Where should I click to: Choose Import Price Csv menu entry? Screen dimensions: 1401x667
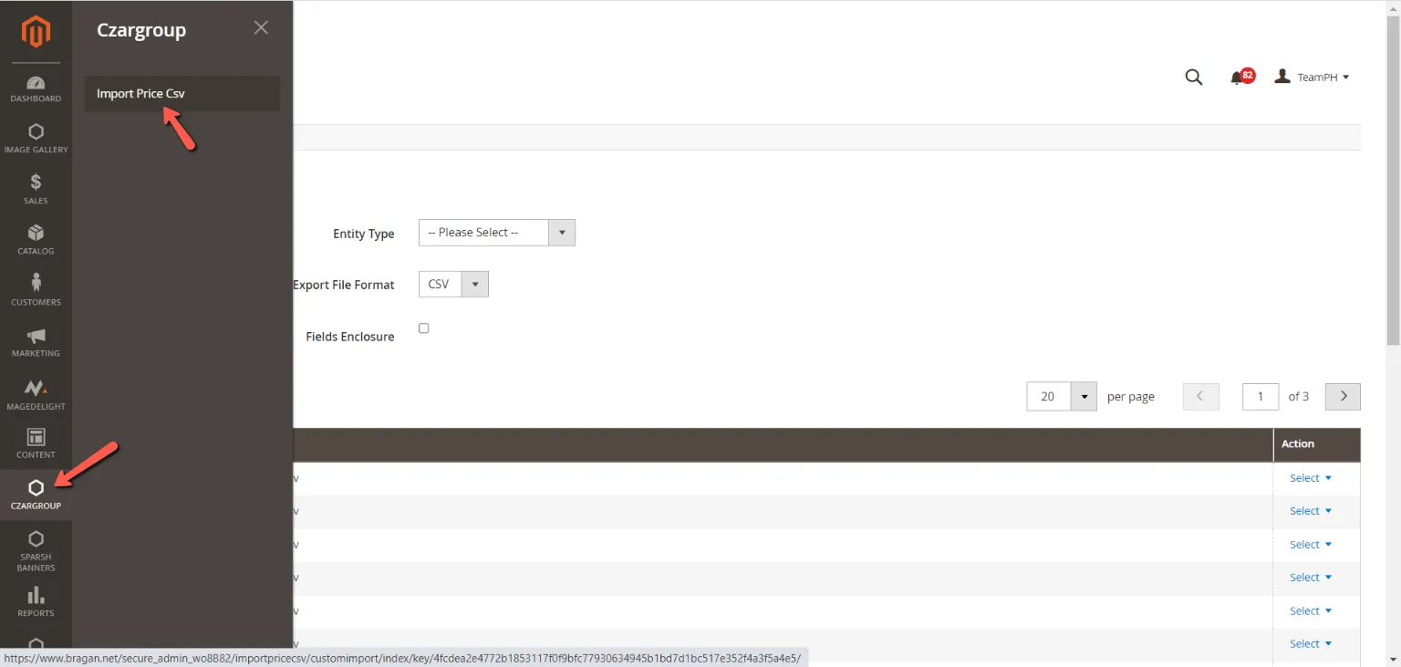coord(182,93)
